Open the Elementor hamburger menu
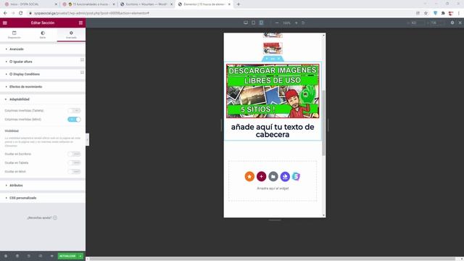 click(x=5, y=22)
